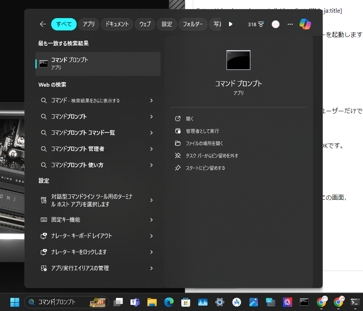Switch to the ウェブ filter tab
This screenshot has width=363, height=311.
(145, 24)
